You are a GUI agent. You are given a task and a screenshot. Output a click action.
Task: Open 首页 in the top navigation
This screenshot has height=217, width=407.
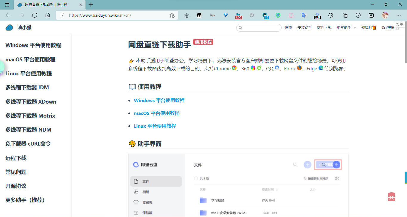click(288, 28)
